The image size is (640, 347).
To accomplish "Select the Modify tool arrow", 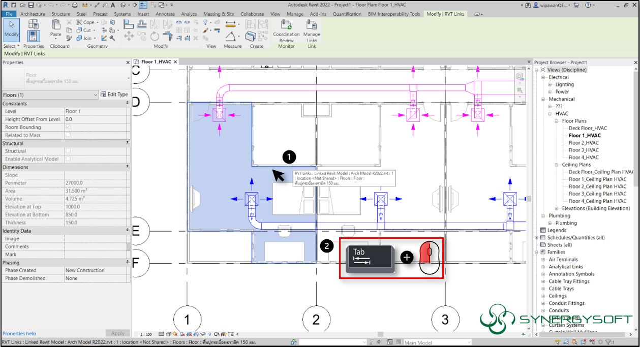I will click(11, 30).
